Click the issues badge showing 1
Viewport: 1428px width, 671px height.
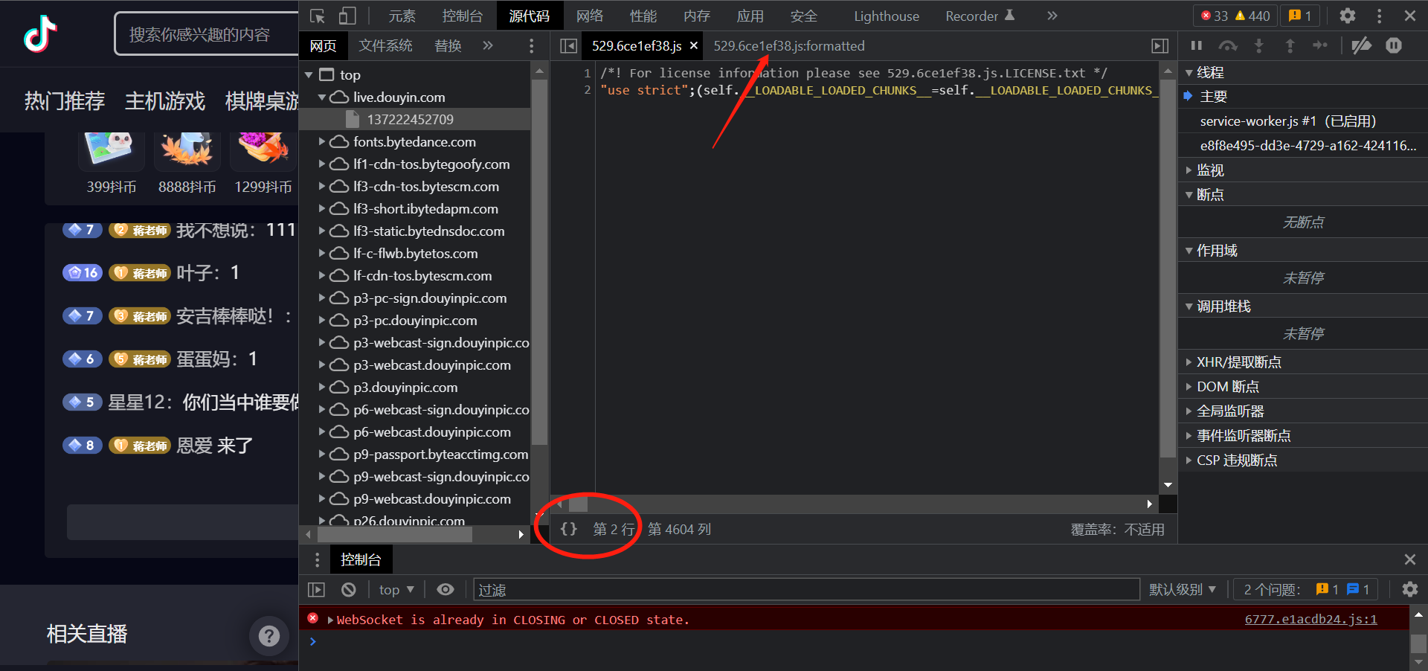[1301, 16]
